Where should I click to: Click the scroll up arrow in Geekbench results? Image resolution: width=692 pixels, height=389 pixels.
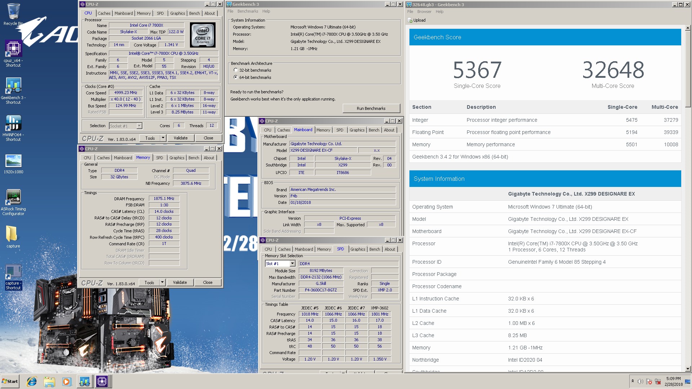click(688, 28)
